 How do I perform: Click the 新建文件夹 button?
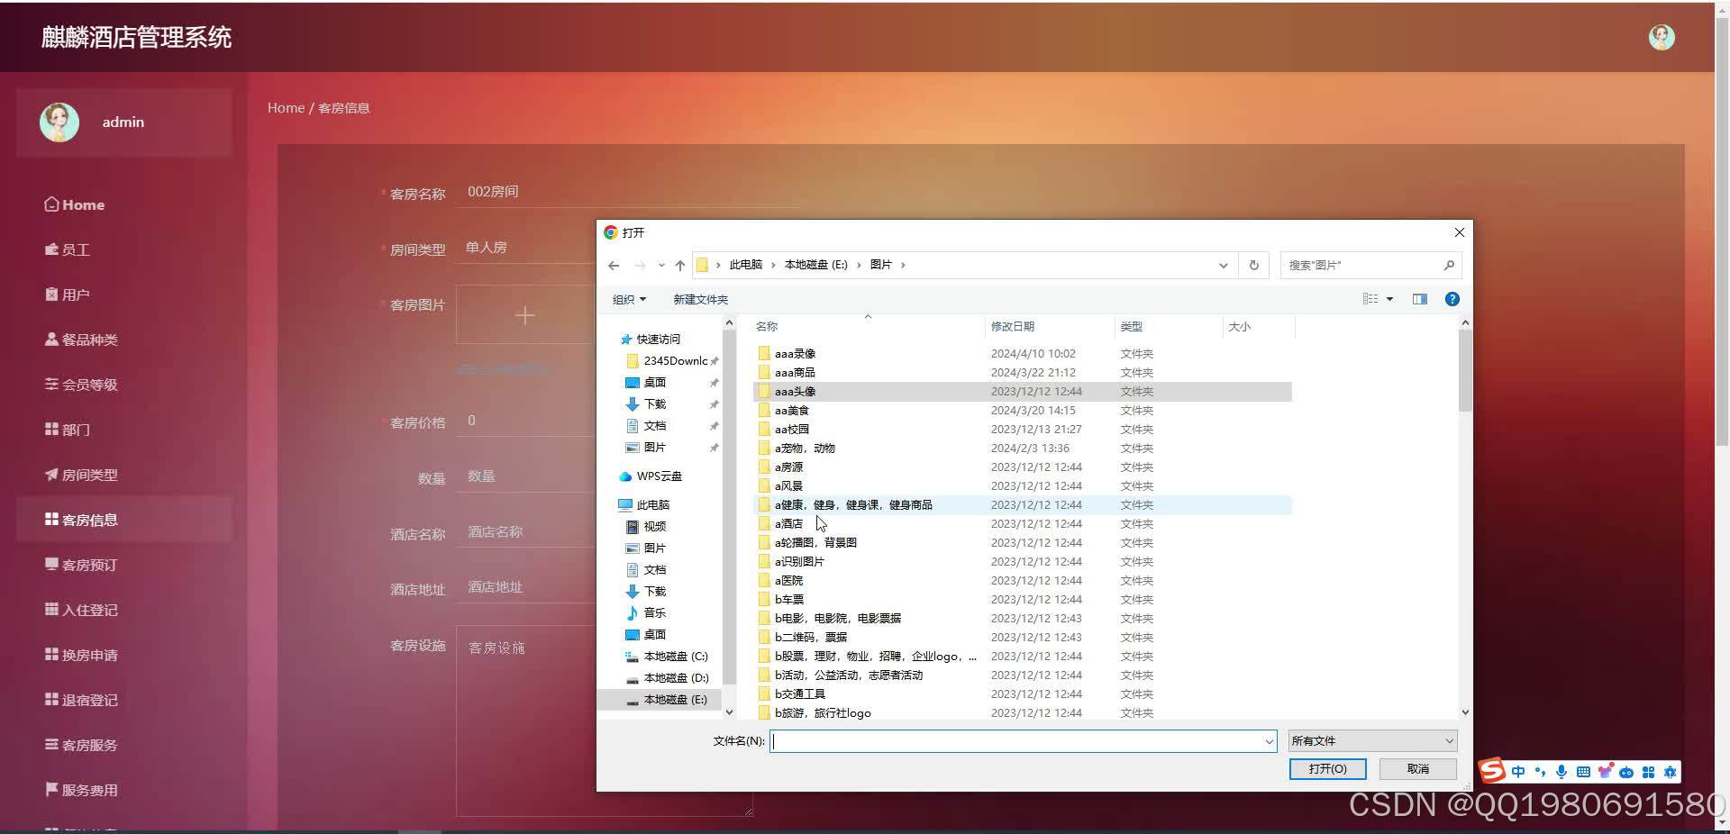coord(700,299)
